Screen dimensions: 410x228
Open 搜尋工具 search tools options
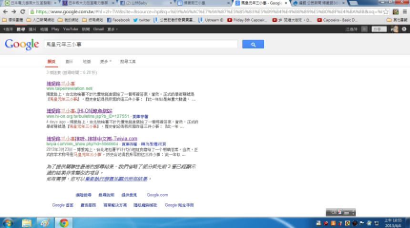[128, 61]
